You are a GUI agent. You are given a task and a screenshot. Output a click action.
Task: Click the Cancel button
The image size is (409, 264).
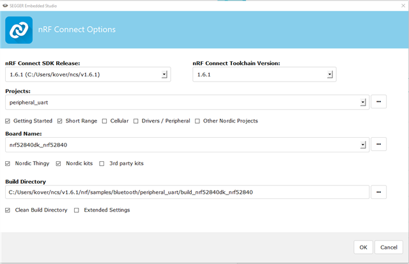tap(389, 247)
